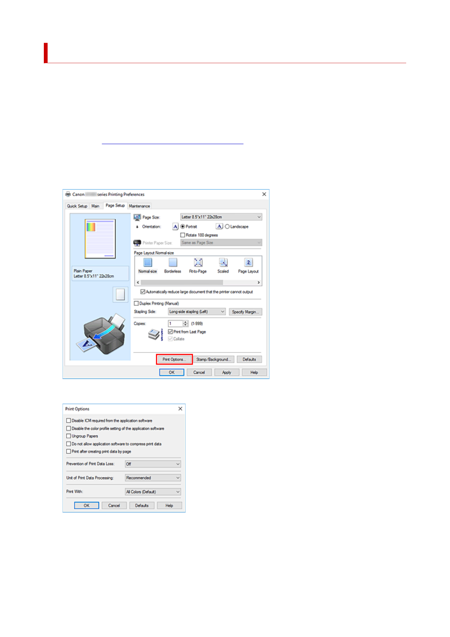Toggle Duplex Printing (Manual) checkbox
The height and width of the screenshot is (637, 450).
pyautogui.click(x=136, y=303)
